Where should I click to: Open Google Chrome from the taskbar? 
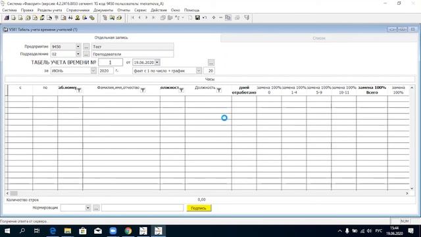tap(128, 231)
